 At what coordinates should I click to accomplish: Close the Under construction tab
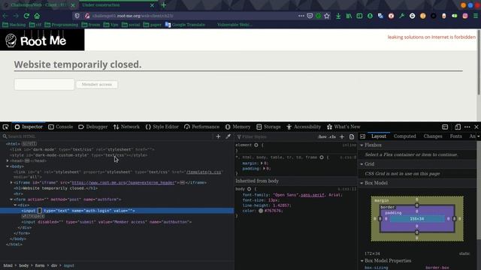[x=152, y=5]
